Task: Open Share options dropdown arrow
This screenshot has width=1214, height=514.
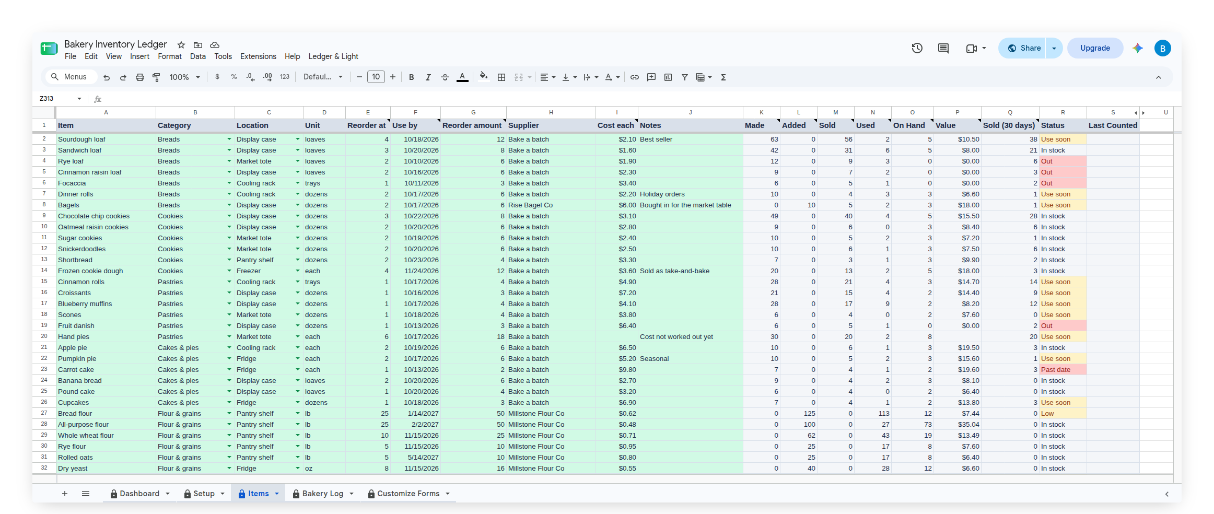Action: coord(1054,48)
